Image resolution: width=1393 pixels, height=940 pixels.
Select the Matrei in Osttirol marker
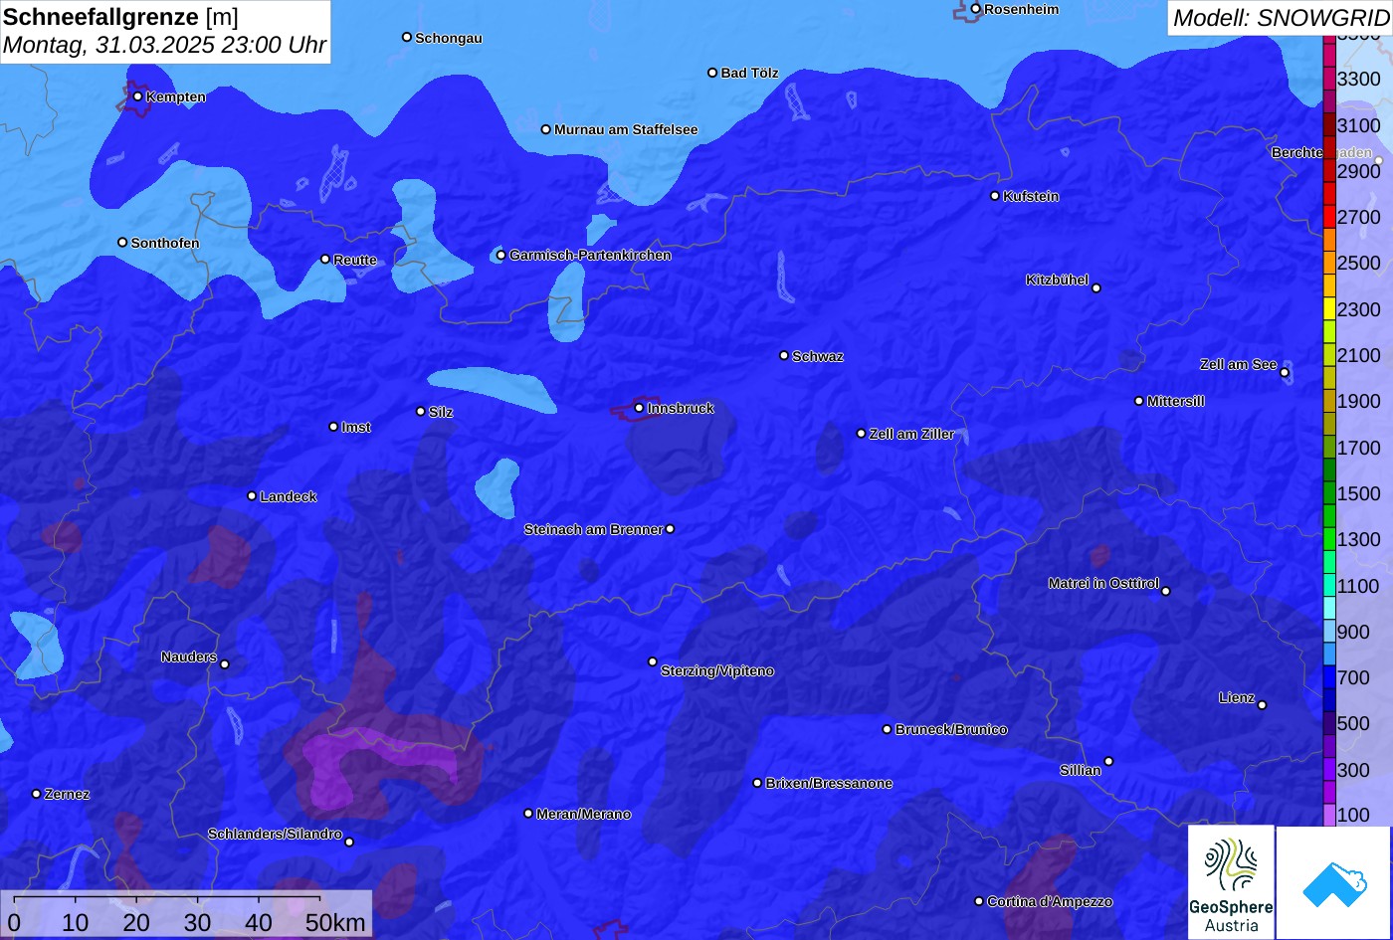(1165, 591)
